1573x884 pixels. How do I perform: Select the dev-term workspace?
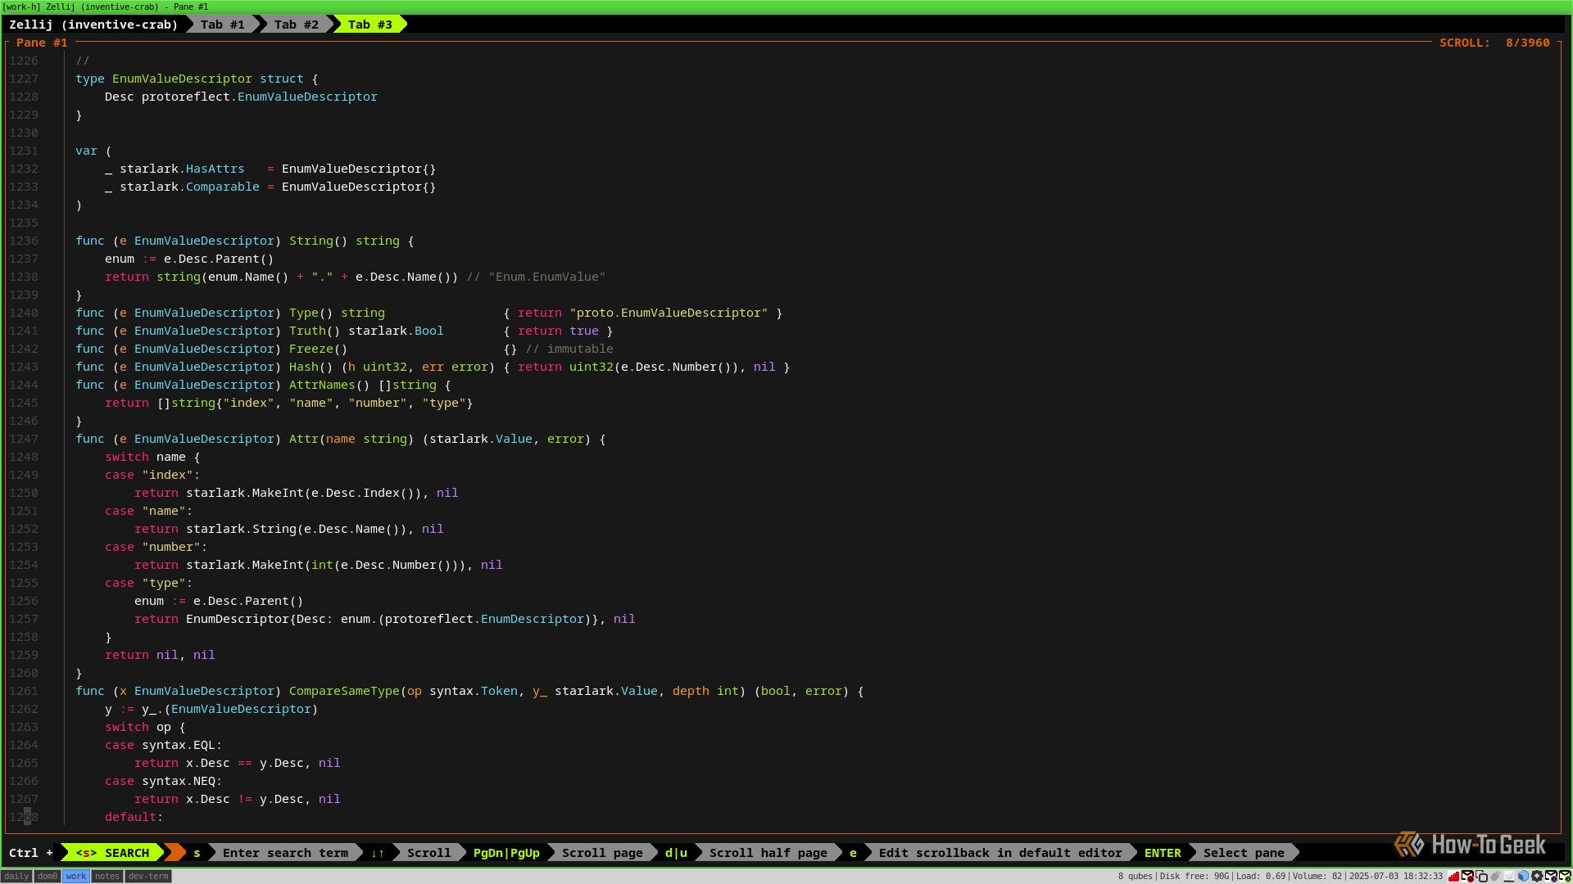tap(147, 876)
